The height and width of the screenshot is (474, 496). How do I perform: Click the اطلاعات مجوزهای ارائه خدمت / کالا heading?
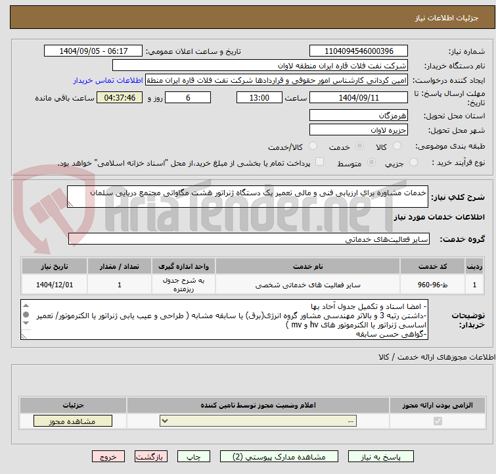click(x=436, y=357)
